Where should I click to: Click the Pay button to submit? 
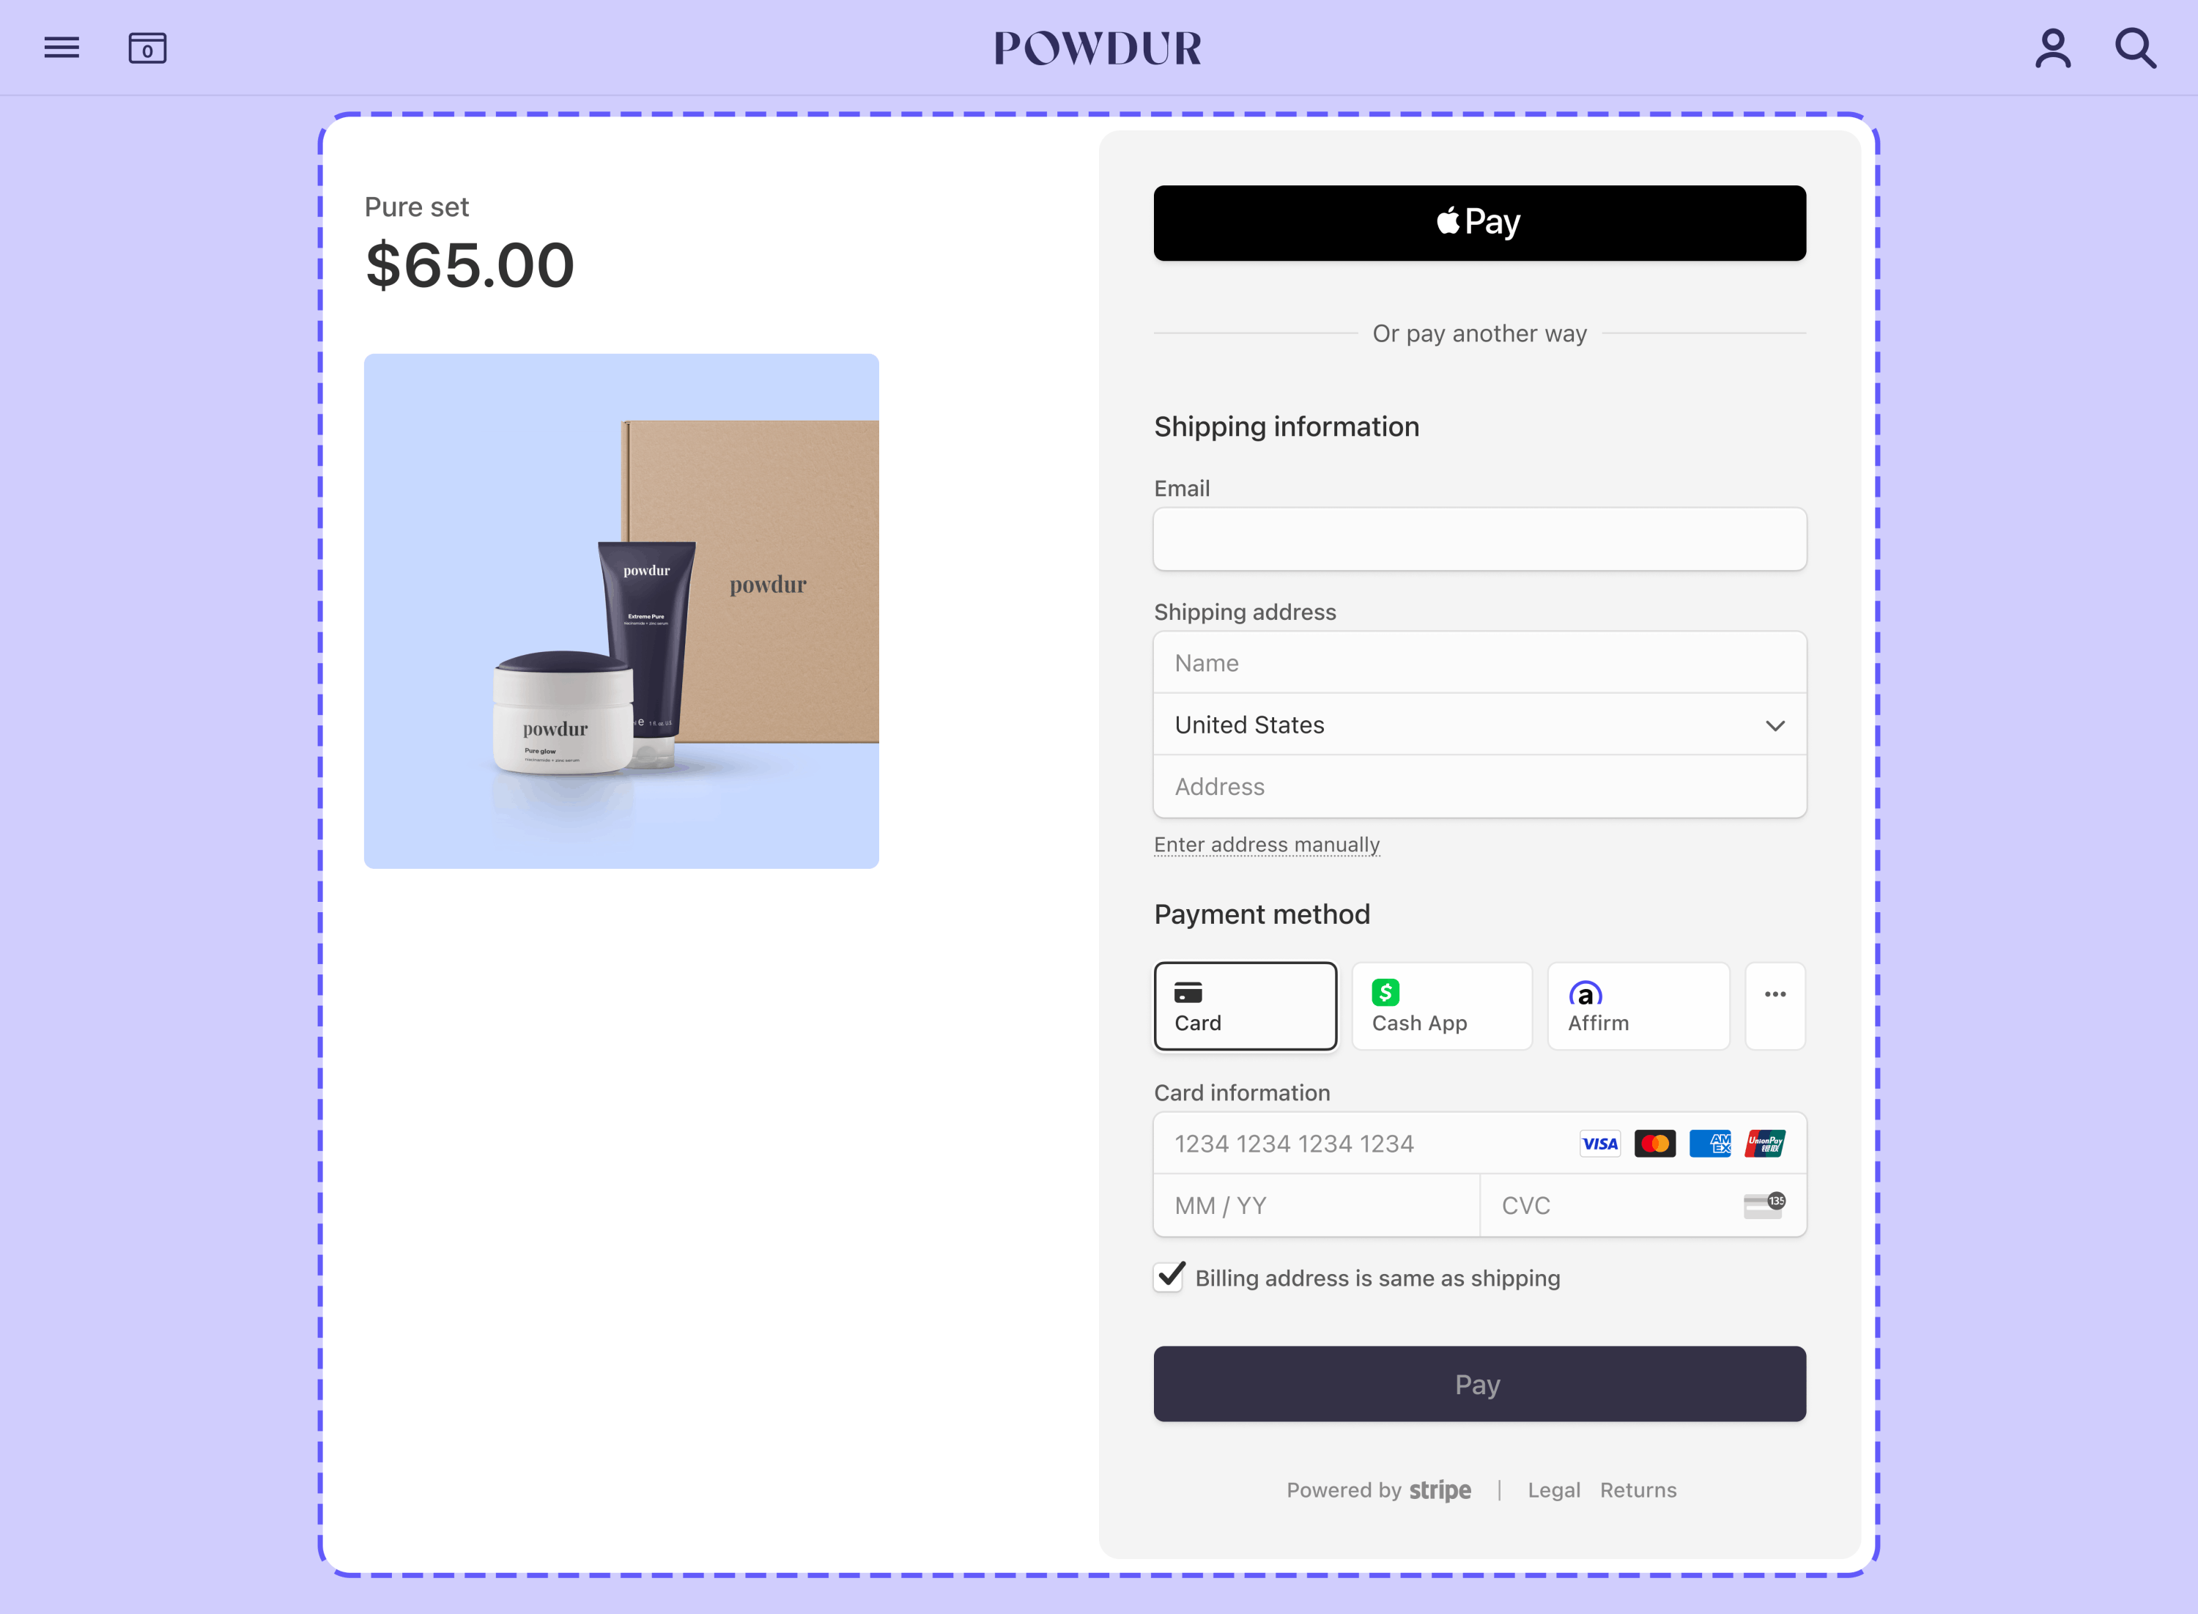pos(1478,1384)
